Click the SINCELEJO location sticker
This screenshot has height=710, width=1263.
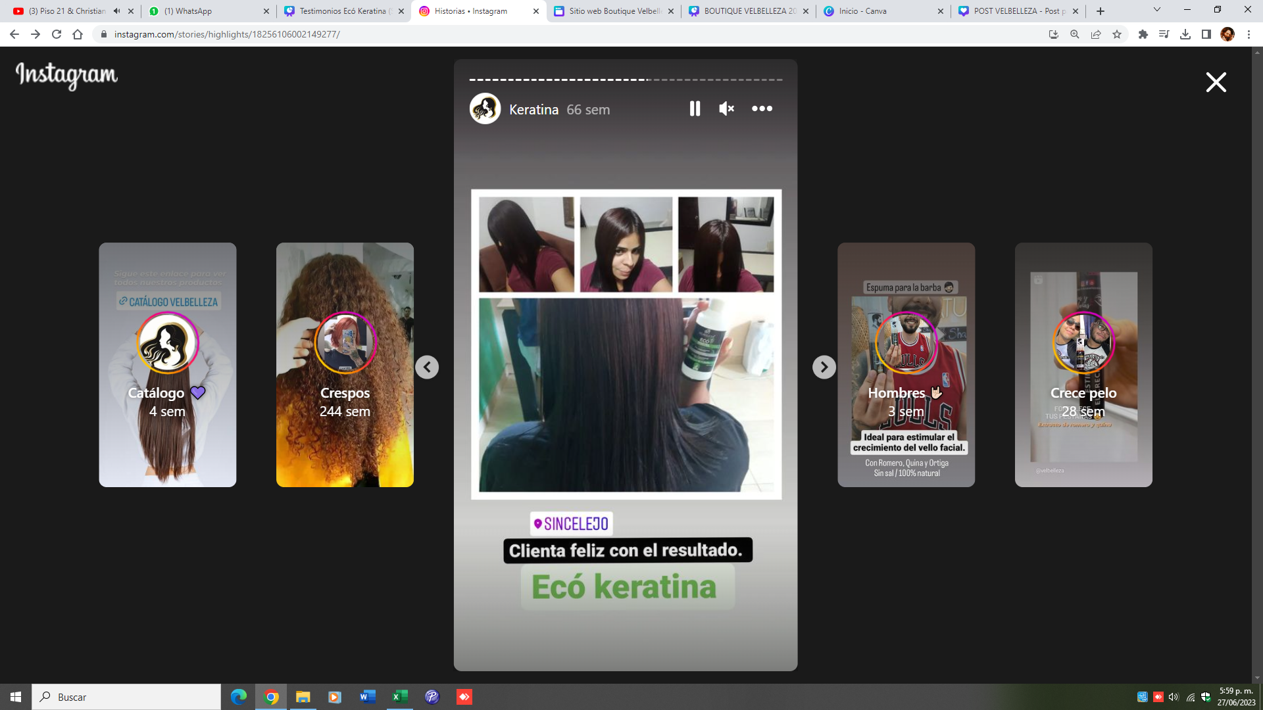571,524
